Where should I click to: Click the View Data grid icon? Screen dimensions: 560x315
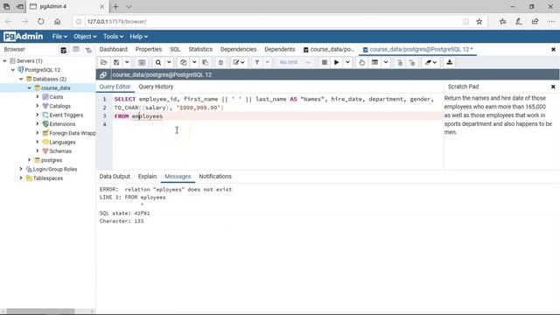pyautogui.click(x=142, y=62)
